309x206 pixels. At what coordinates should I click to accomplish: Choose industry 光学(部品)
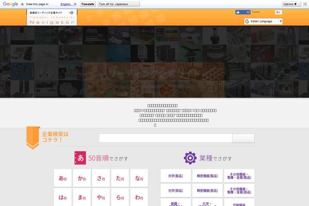tap(176, 191)
